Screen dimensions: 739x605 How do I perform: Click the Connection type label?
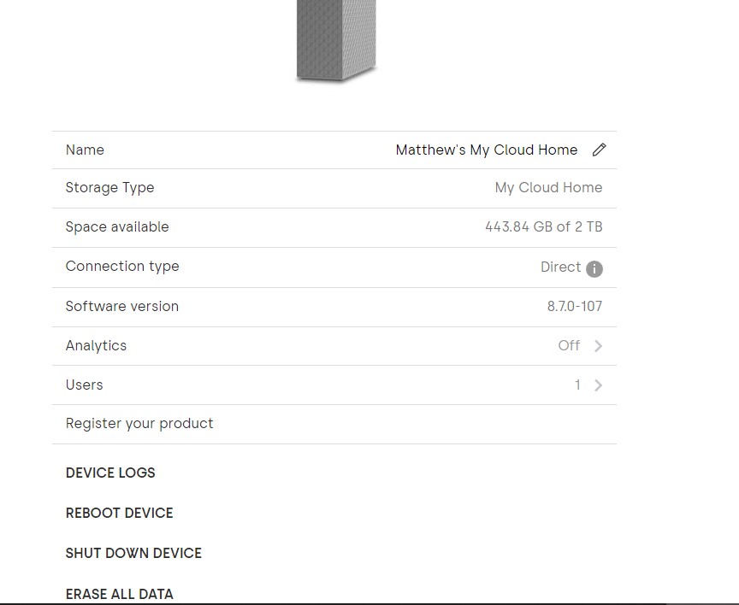122,267
